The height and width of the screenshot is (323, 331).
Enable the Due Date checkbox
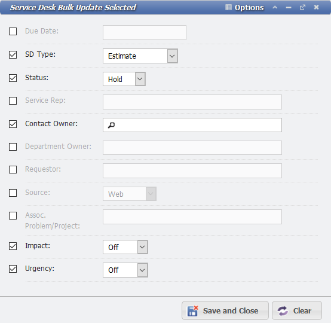point(13,31)
